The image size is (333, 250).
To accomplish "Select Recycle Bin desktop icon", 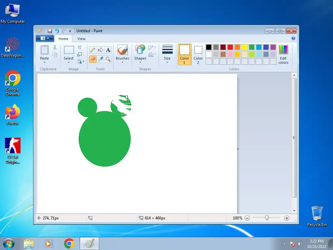I will (317, 216).
